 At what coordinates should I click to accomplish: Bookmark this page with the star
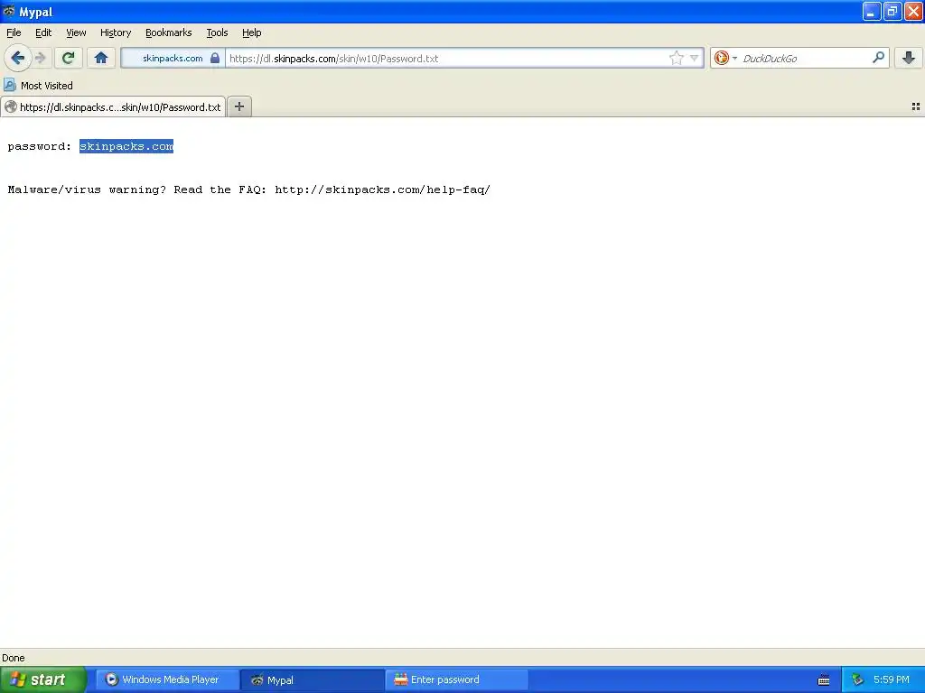pos(676,58)
